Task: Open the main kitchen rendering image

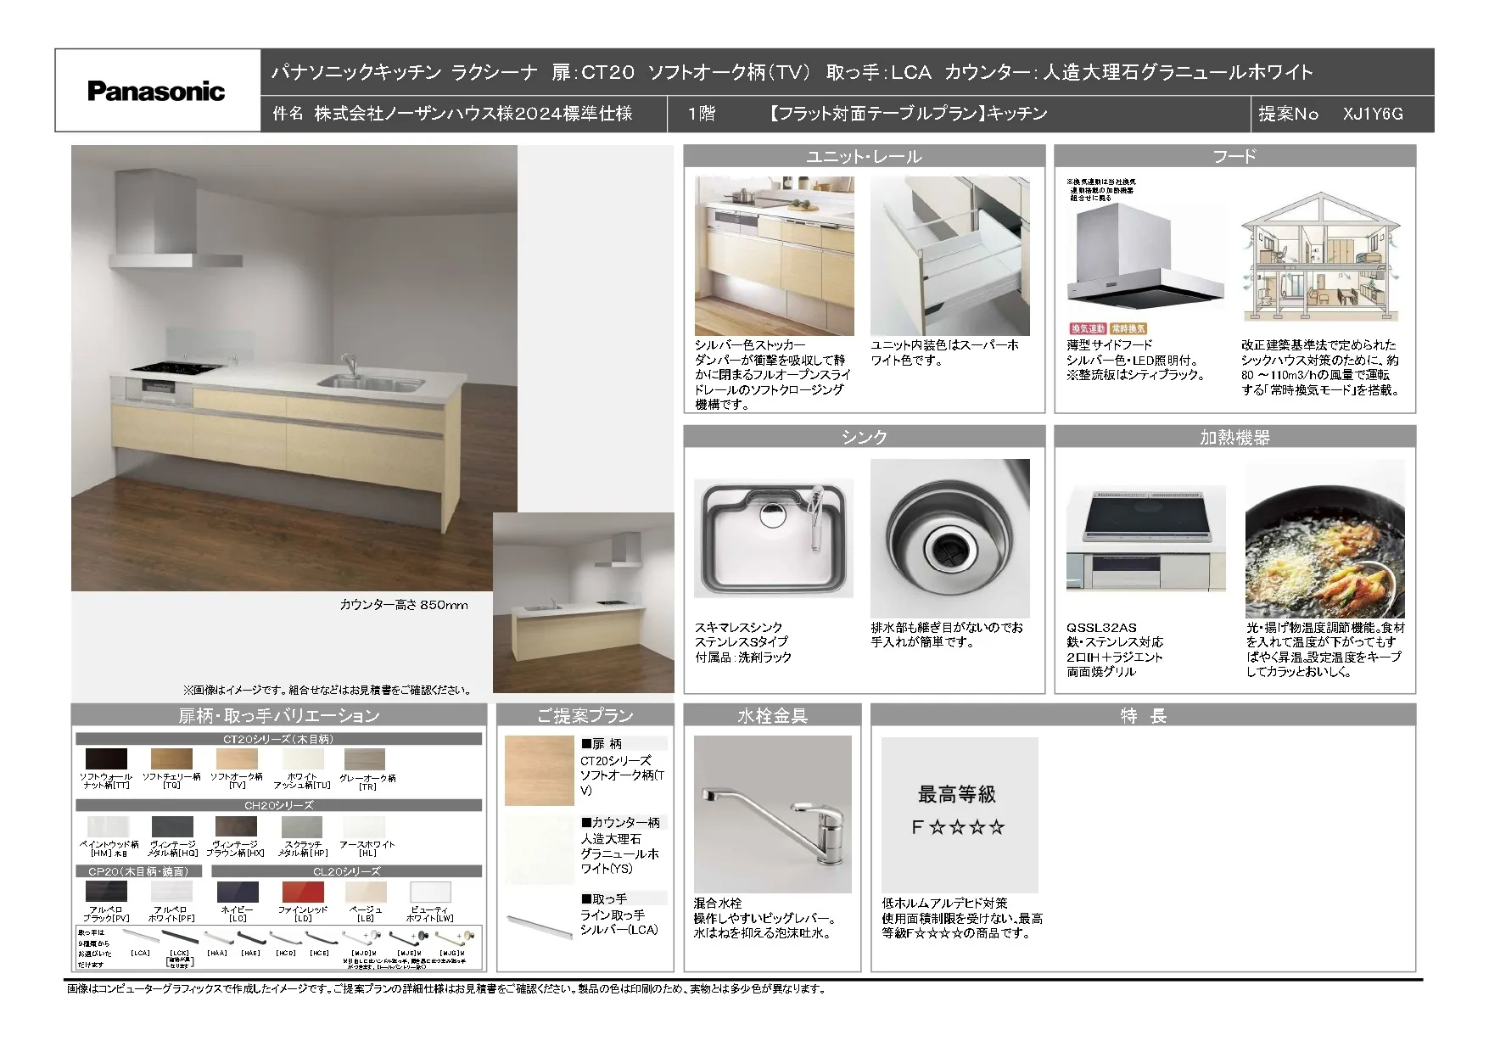Action: click(294, 367)
